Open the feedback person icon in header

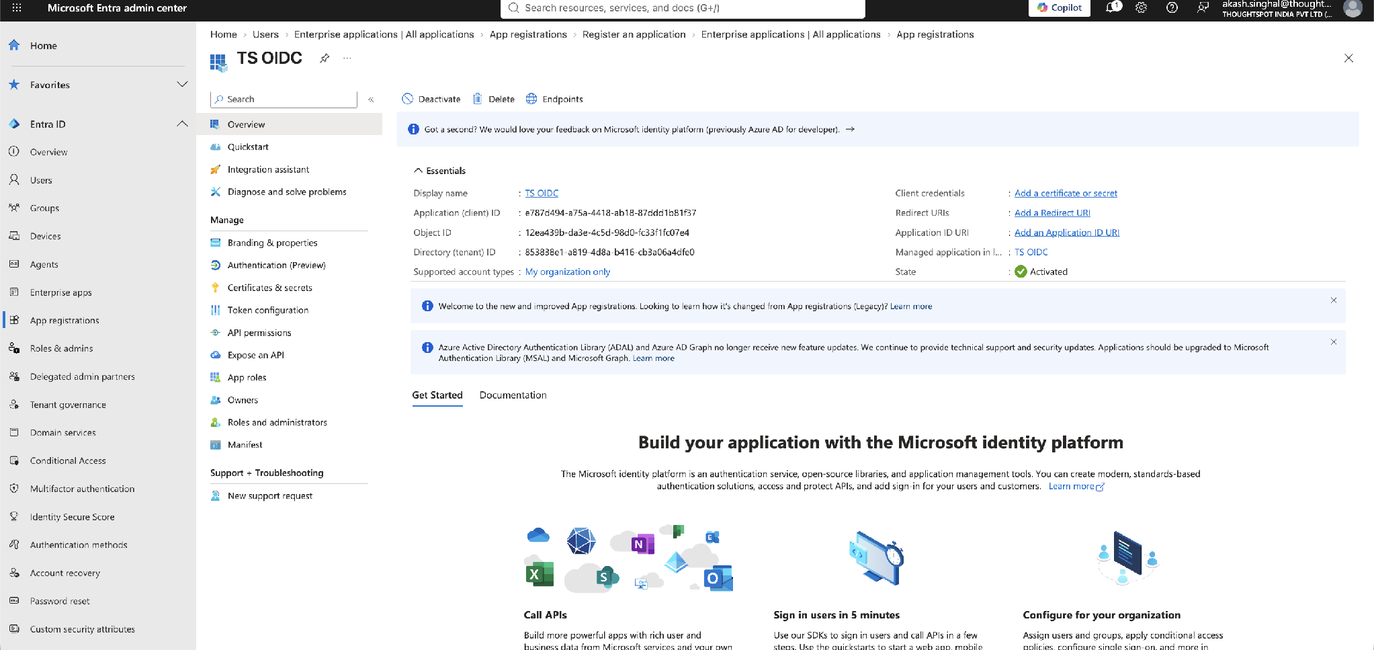1203,8
